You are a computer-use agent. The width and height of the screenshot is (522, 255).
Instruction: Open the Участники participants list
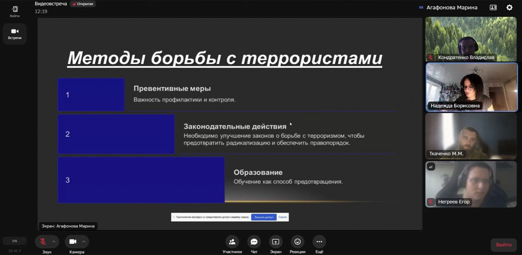232,242
